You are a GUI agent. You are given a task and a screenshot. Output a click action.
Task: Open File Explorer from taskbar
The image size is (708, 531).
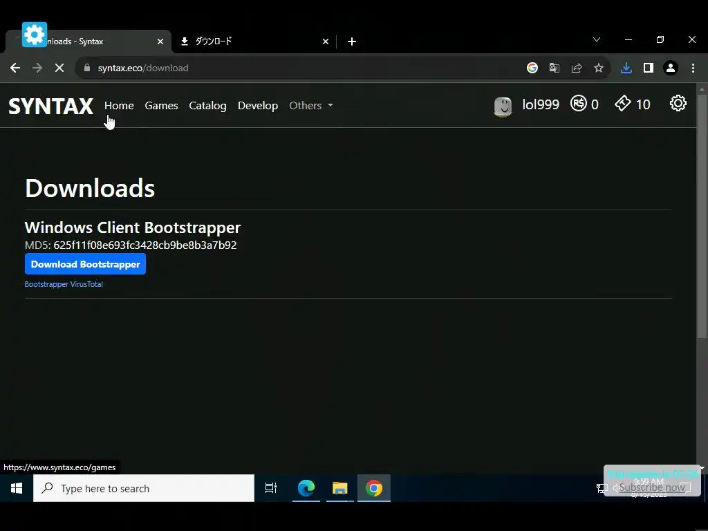point(340,489)
